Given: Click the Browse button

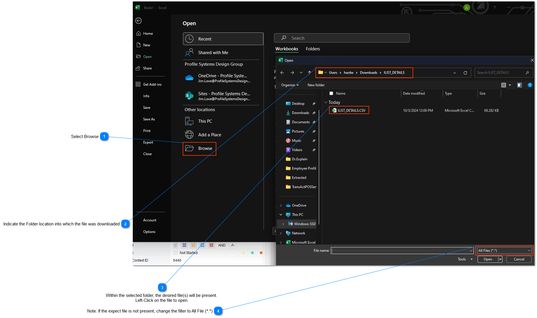Looking at the screenshot, I should pos(199,148).
